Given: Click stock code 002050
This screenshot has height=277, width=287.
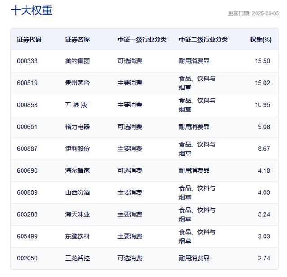Looking at the screenshot, I should (x=27, y=259).
